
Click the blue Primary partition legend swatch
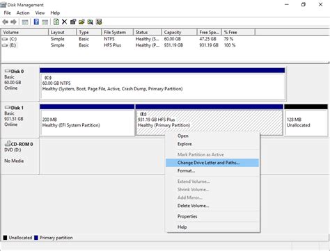pos(36,238)
